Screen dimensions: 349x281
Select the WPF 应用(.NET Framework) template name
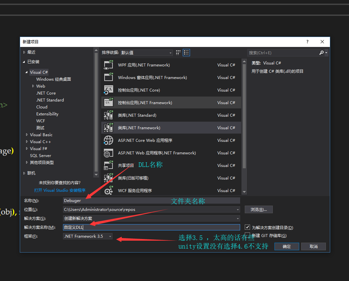coord(144,65)
